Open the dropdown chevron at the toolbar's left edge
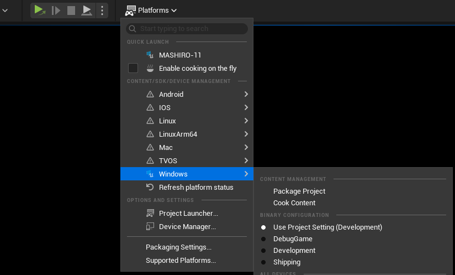The height and width of the screenshot is (275, 455). (5, 11)
